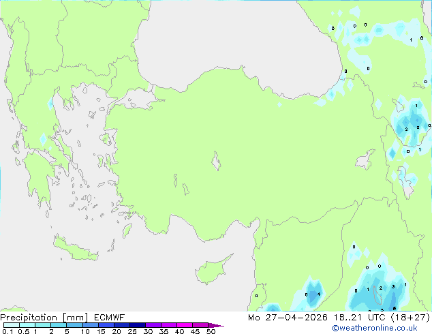Select the 'ECMWF' model label

tap(110, 318)
